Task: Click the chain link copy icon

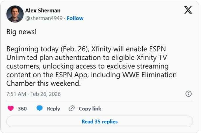Action: [71, 109]
